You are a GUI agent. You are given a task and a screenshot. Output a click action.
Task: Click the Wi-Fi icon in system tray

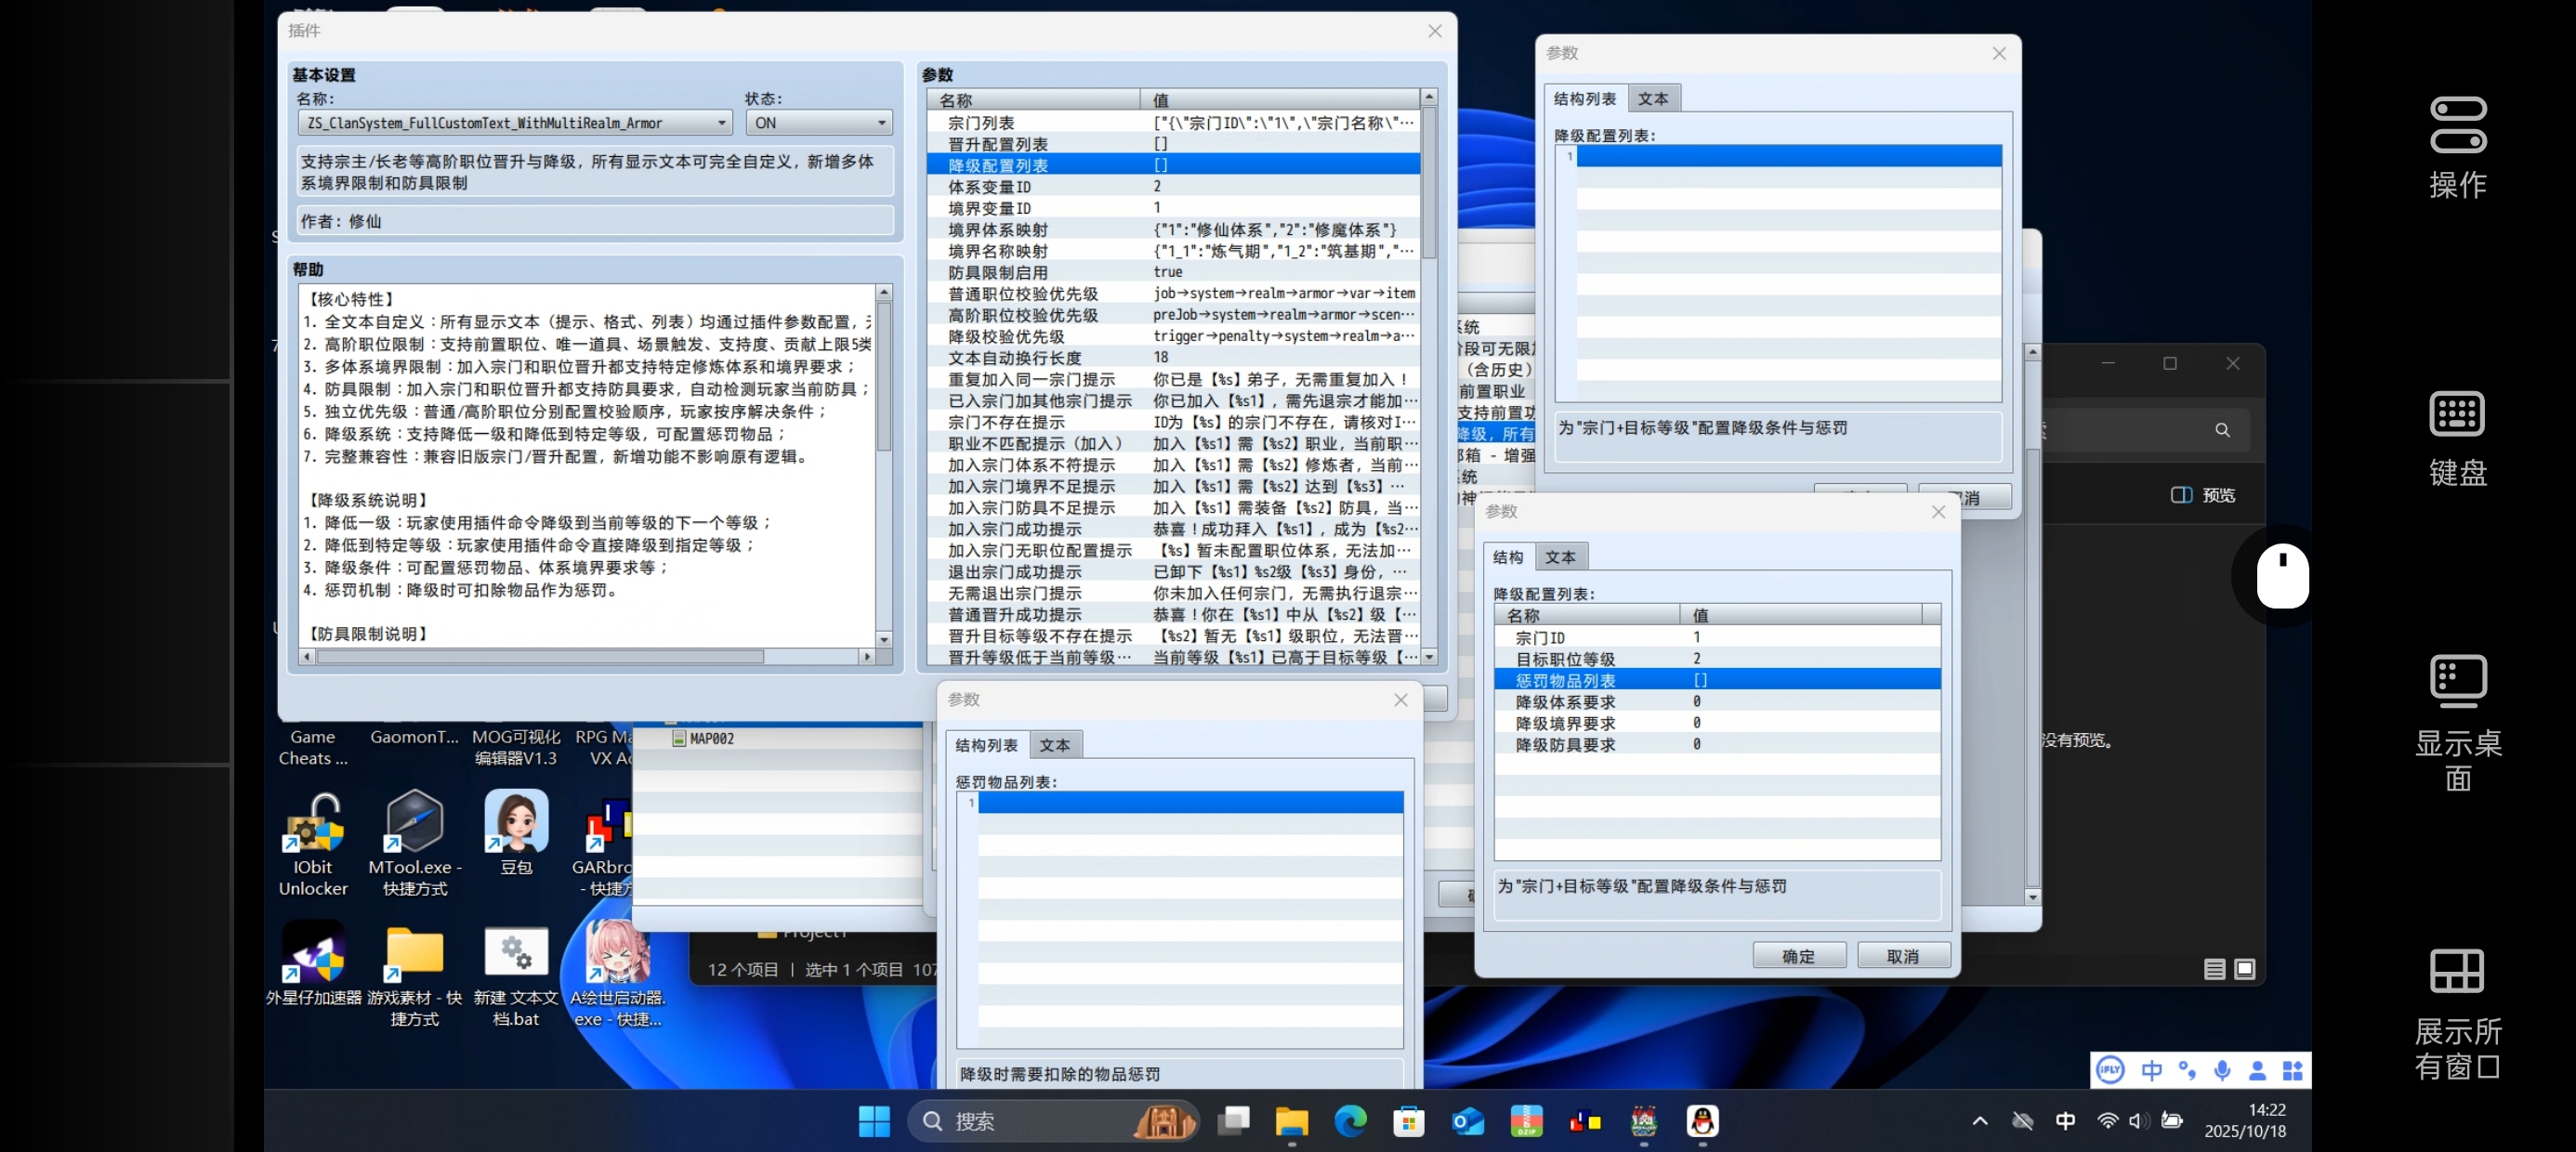pyautogui.click(x=2107, y=1121)
